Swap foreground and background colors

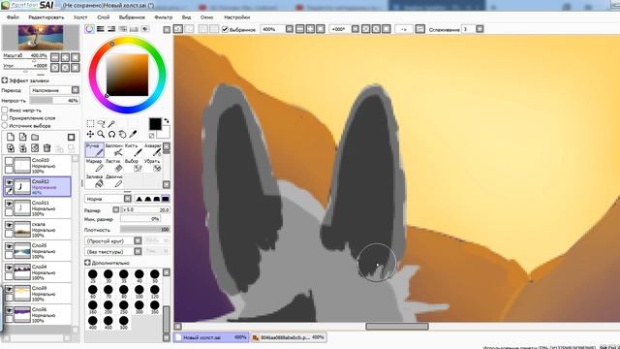click(x=167, y=120)
